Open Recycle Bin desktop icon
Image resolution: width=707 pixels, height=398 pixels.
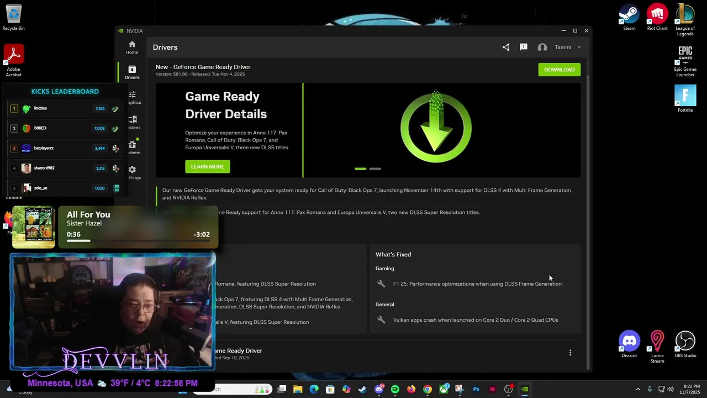click(13, 17)
